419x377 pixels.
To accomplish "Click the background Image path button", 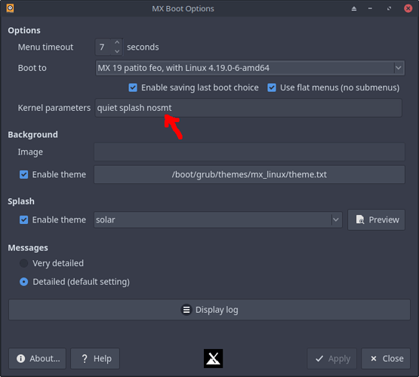I will [249, 152].
